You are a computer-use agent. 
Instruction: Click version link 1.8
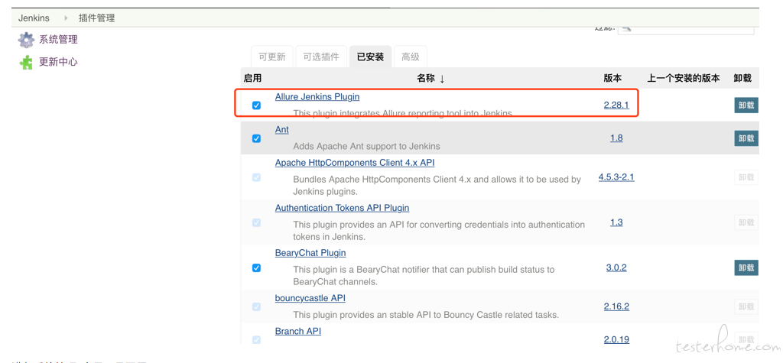616,138
